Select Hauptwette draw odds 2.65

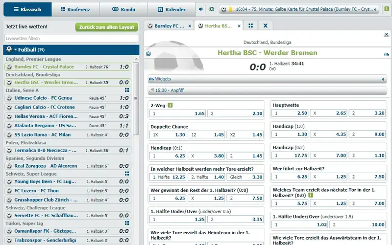pyautogui.click(x=328, y=113)
